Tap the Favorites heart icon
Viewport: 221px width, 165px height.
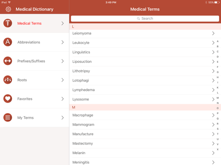(x=8, y=99)
